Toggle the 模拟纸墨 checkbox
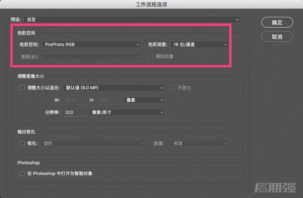The height and width of the screenshot is (198, 303). tap(150, 56)
